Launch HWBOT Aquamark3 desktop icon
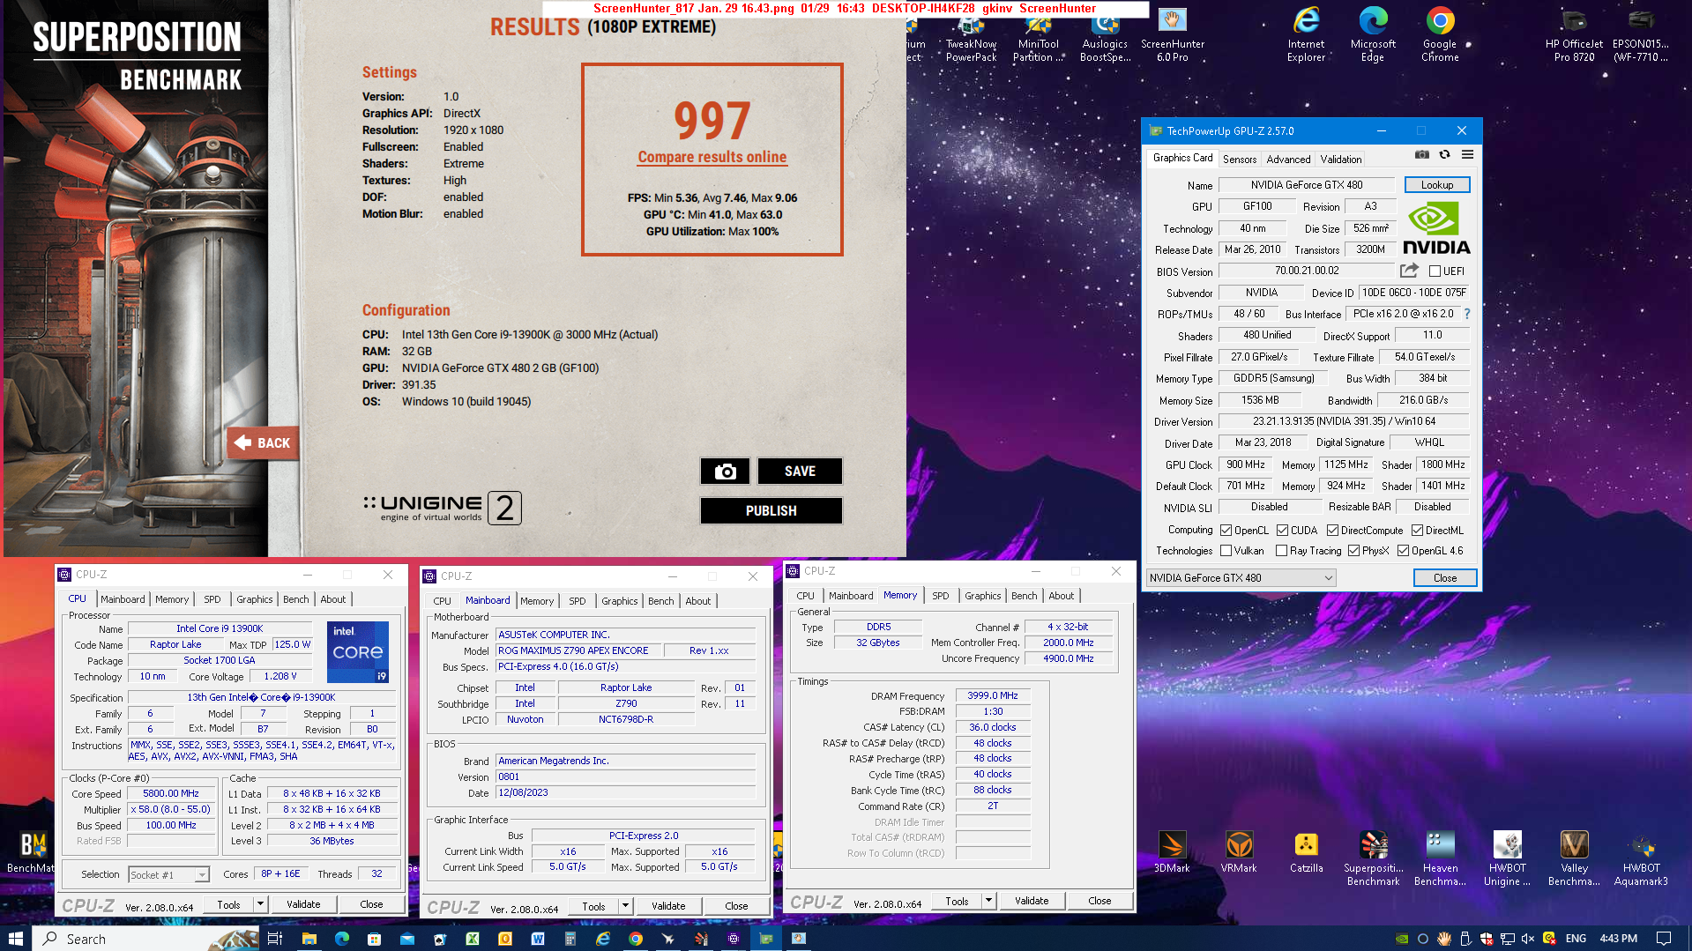Screen dimensions: 1692x951 click(1641, 858)
